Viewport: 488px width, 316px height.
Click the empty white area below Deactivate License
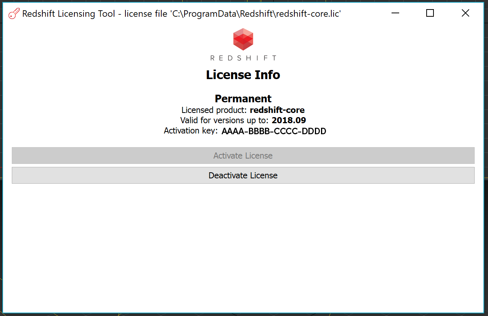coord(243,247)
